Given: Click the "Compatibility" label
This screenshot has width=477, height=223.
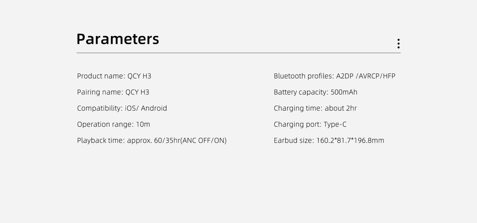Looking at the screenshot, I should click(x=100, y=108).
